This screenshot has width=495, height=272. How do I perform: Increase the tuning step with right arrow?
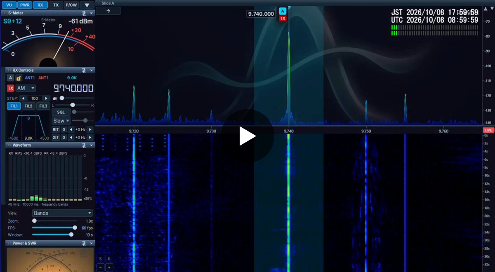click(x=46, y=98)
